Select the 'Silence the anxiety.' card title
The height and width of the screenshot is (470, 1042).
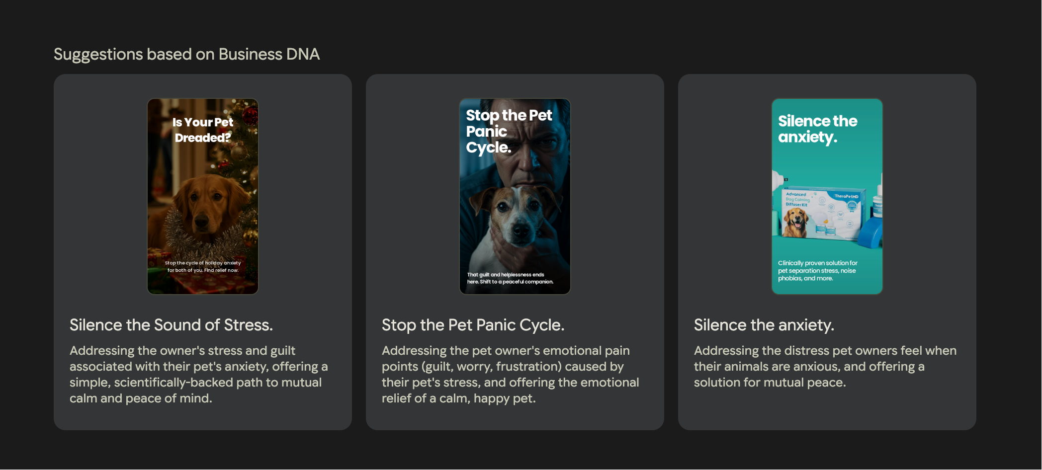(764, 325)
